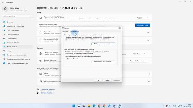Open the Страна или регион dropdown (Россия)
The image size is (193, 108).
139,53
